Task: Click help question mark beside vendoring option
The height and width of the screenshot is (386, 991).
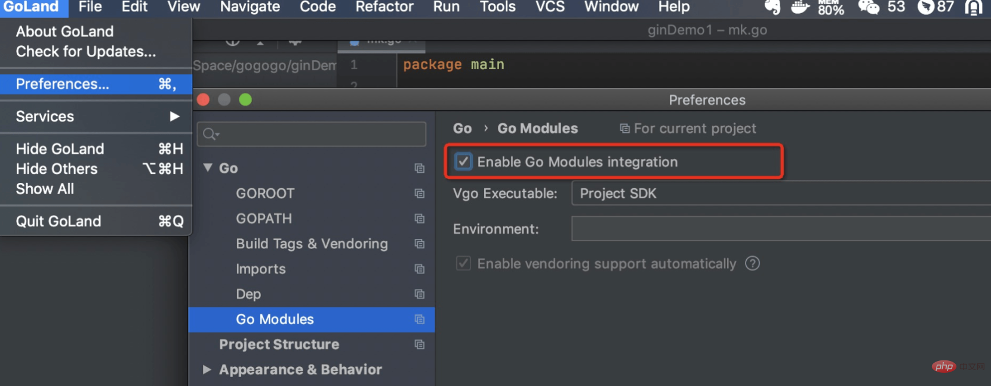Action: coord(753,263)
